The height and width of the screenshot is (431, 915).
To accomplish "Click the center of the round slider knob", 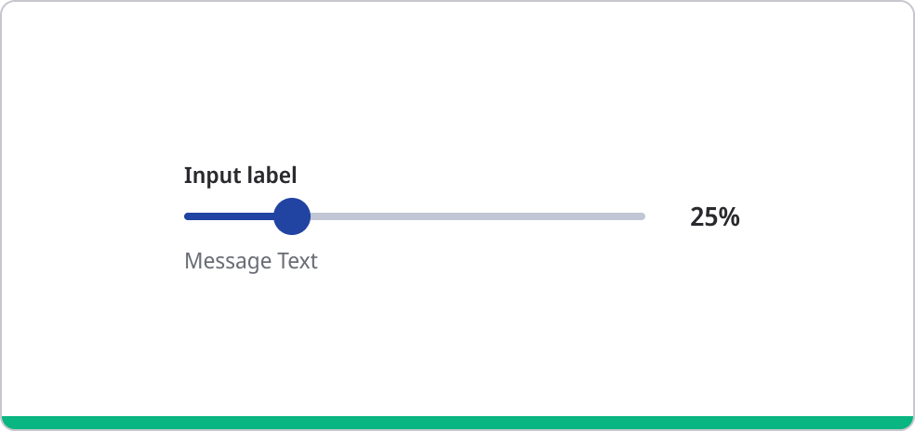I will (x=292, y=216).
